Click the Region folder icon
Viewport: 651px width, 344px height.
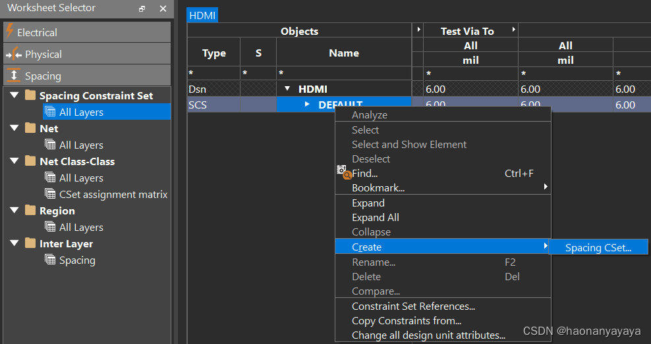click(30, 210)
